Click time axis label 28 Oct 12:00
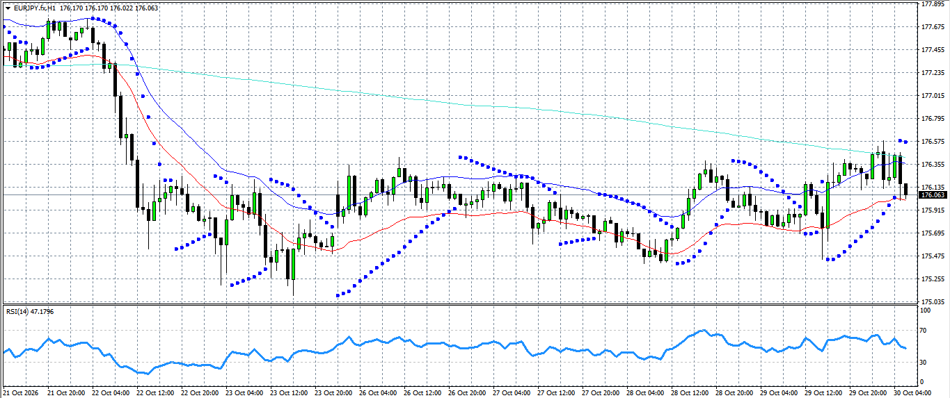Viewport: 950px width, 398px height. click(x=690, y=392)
